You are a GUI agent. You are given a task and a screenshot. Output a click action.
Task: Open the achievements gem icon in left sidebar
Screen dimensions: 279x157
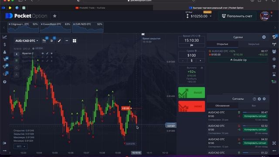click(5, 67)
